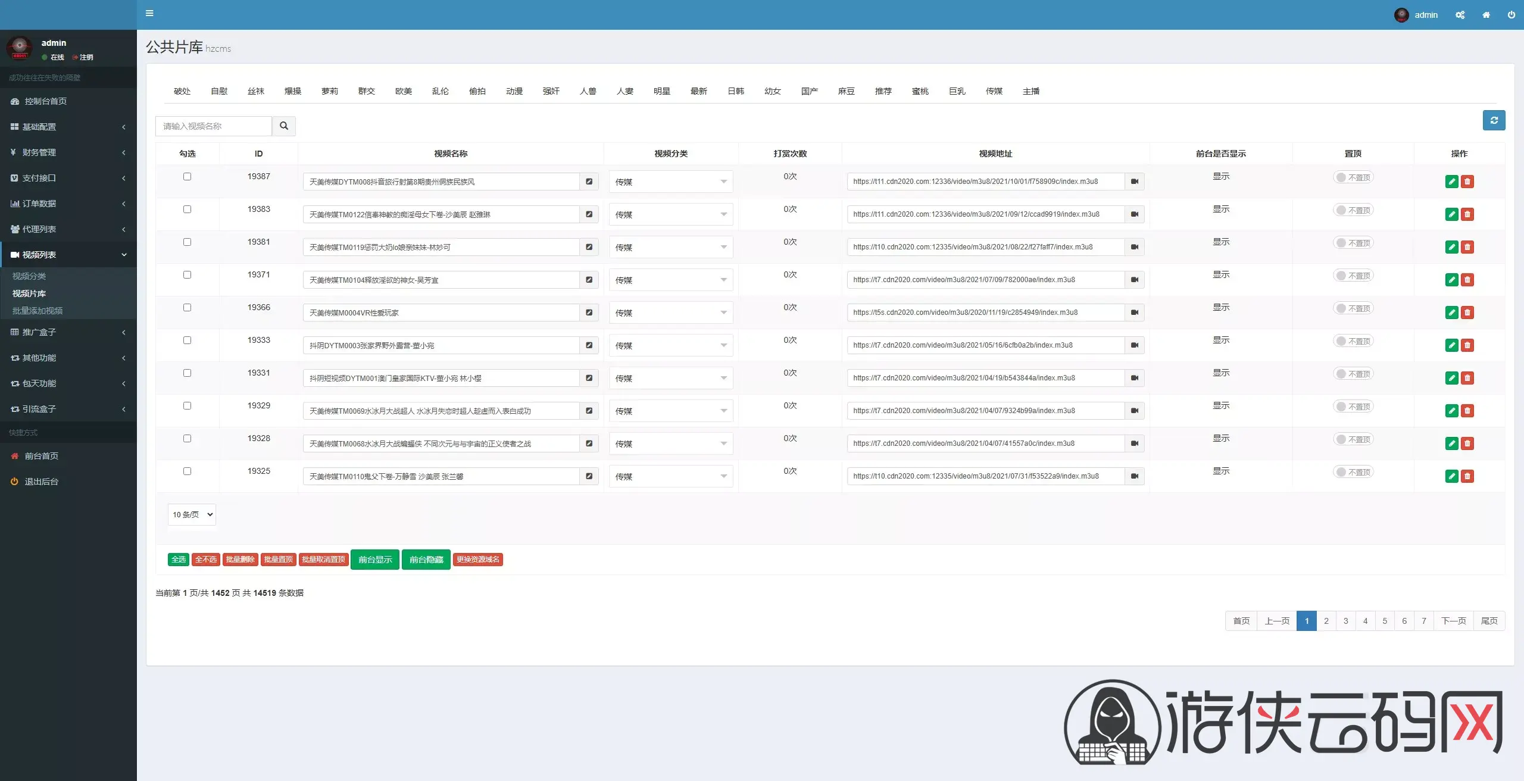Open the settings gears icon in top bar
Screen dimensions: 1524x781
[1460, 15]
